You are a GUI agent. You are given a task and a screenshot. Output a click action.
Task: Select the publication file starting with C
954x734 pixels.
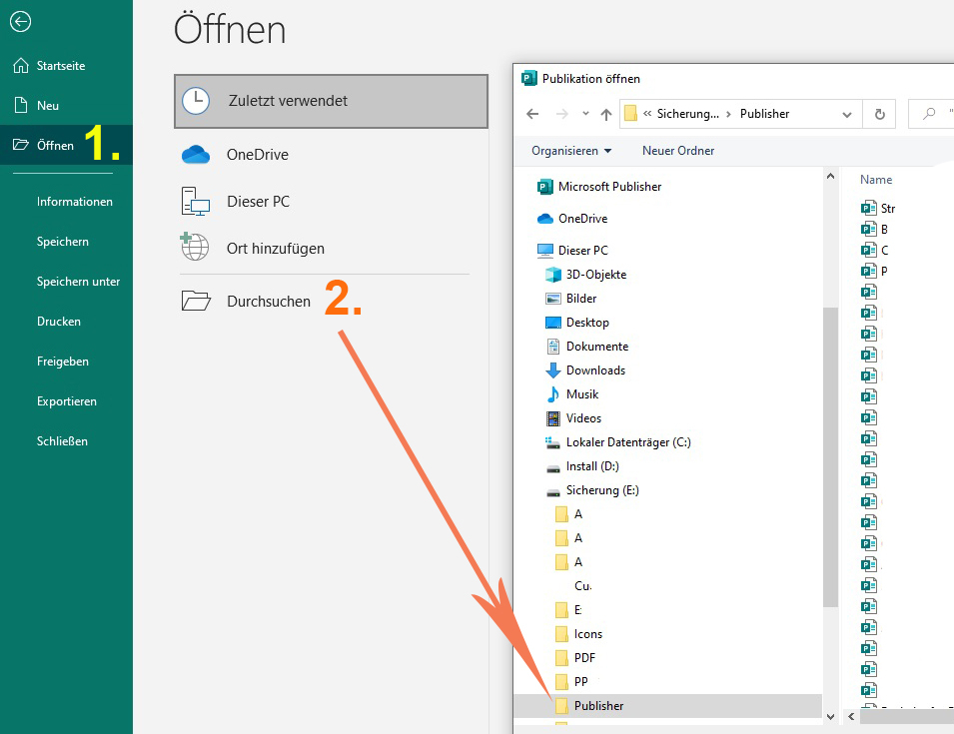coord(874,250)
